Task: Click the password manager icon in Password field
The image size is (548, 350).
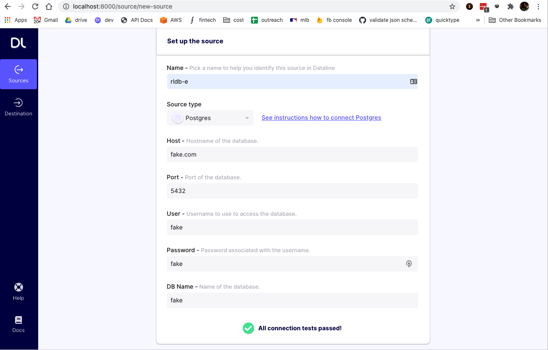Action: (x=409, y=264)
